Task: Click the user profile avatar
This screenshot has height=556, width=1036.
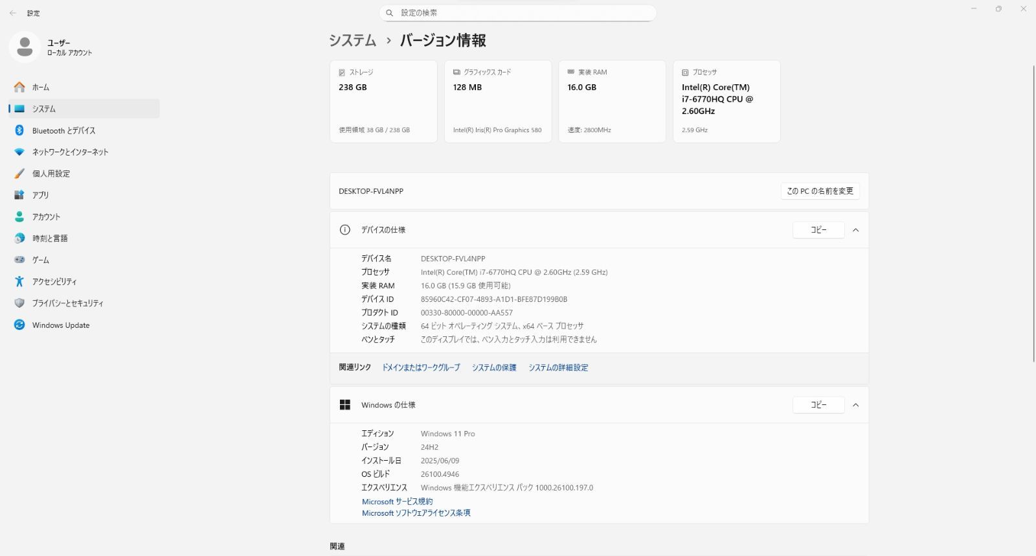Action: coord(25,47)
